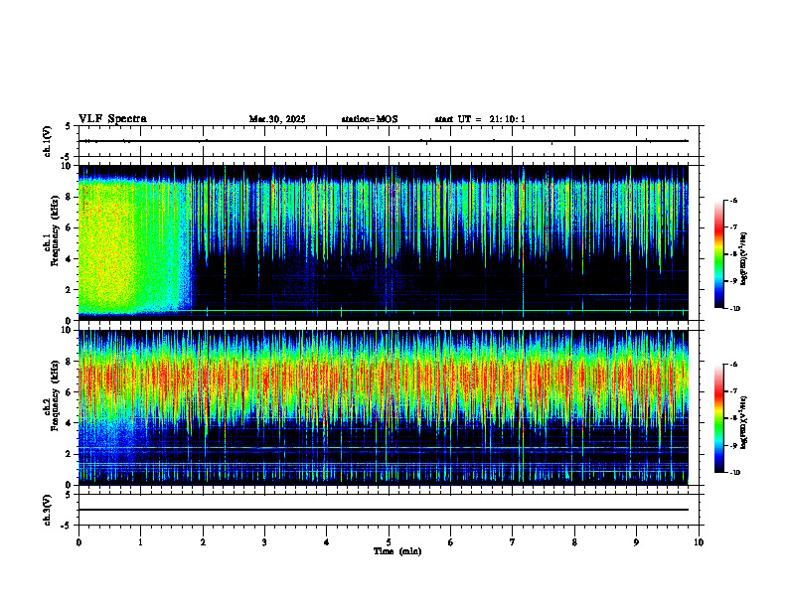
Task: Click the "VLF Spectra" title text
Action: 112,119
